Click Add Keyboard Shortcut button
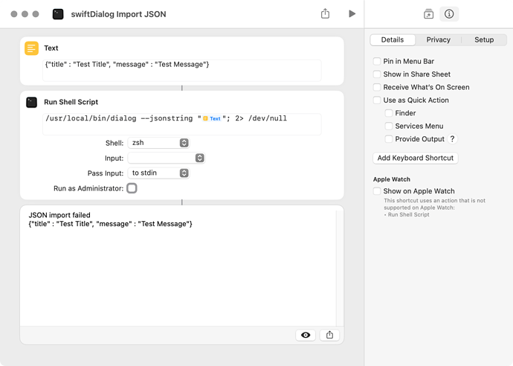 click(416, 158)
